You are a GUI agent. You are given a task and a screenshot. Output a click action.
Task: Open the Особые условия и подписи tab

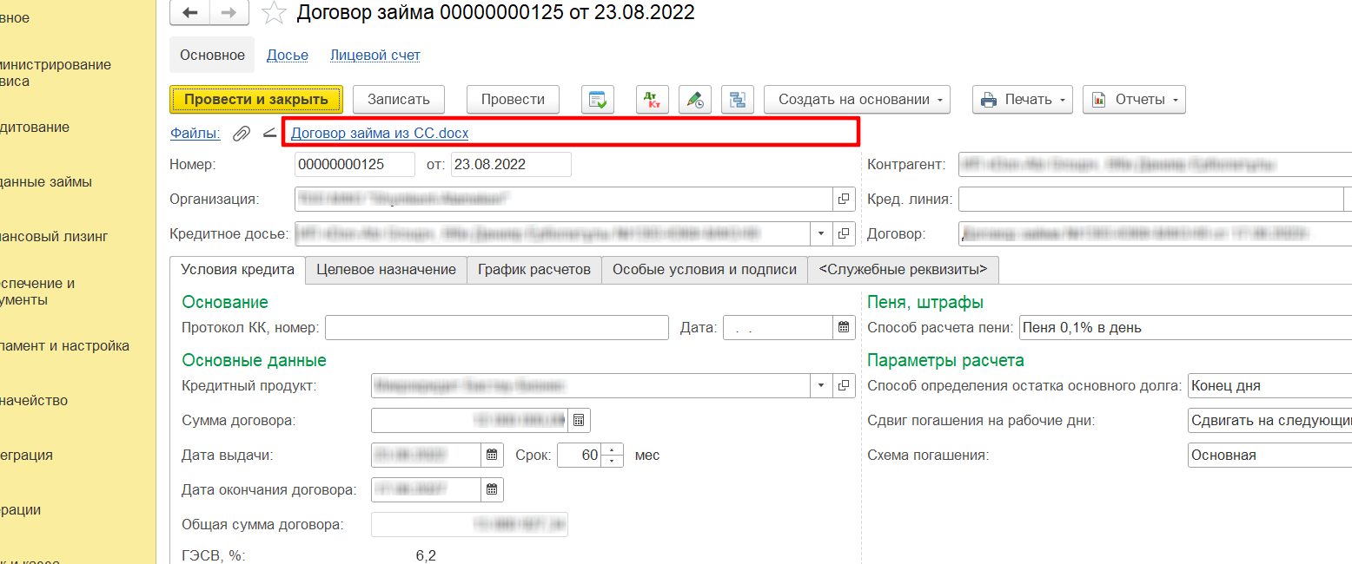pos(705,270)
